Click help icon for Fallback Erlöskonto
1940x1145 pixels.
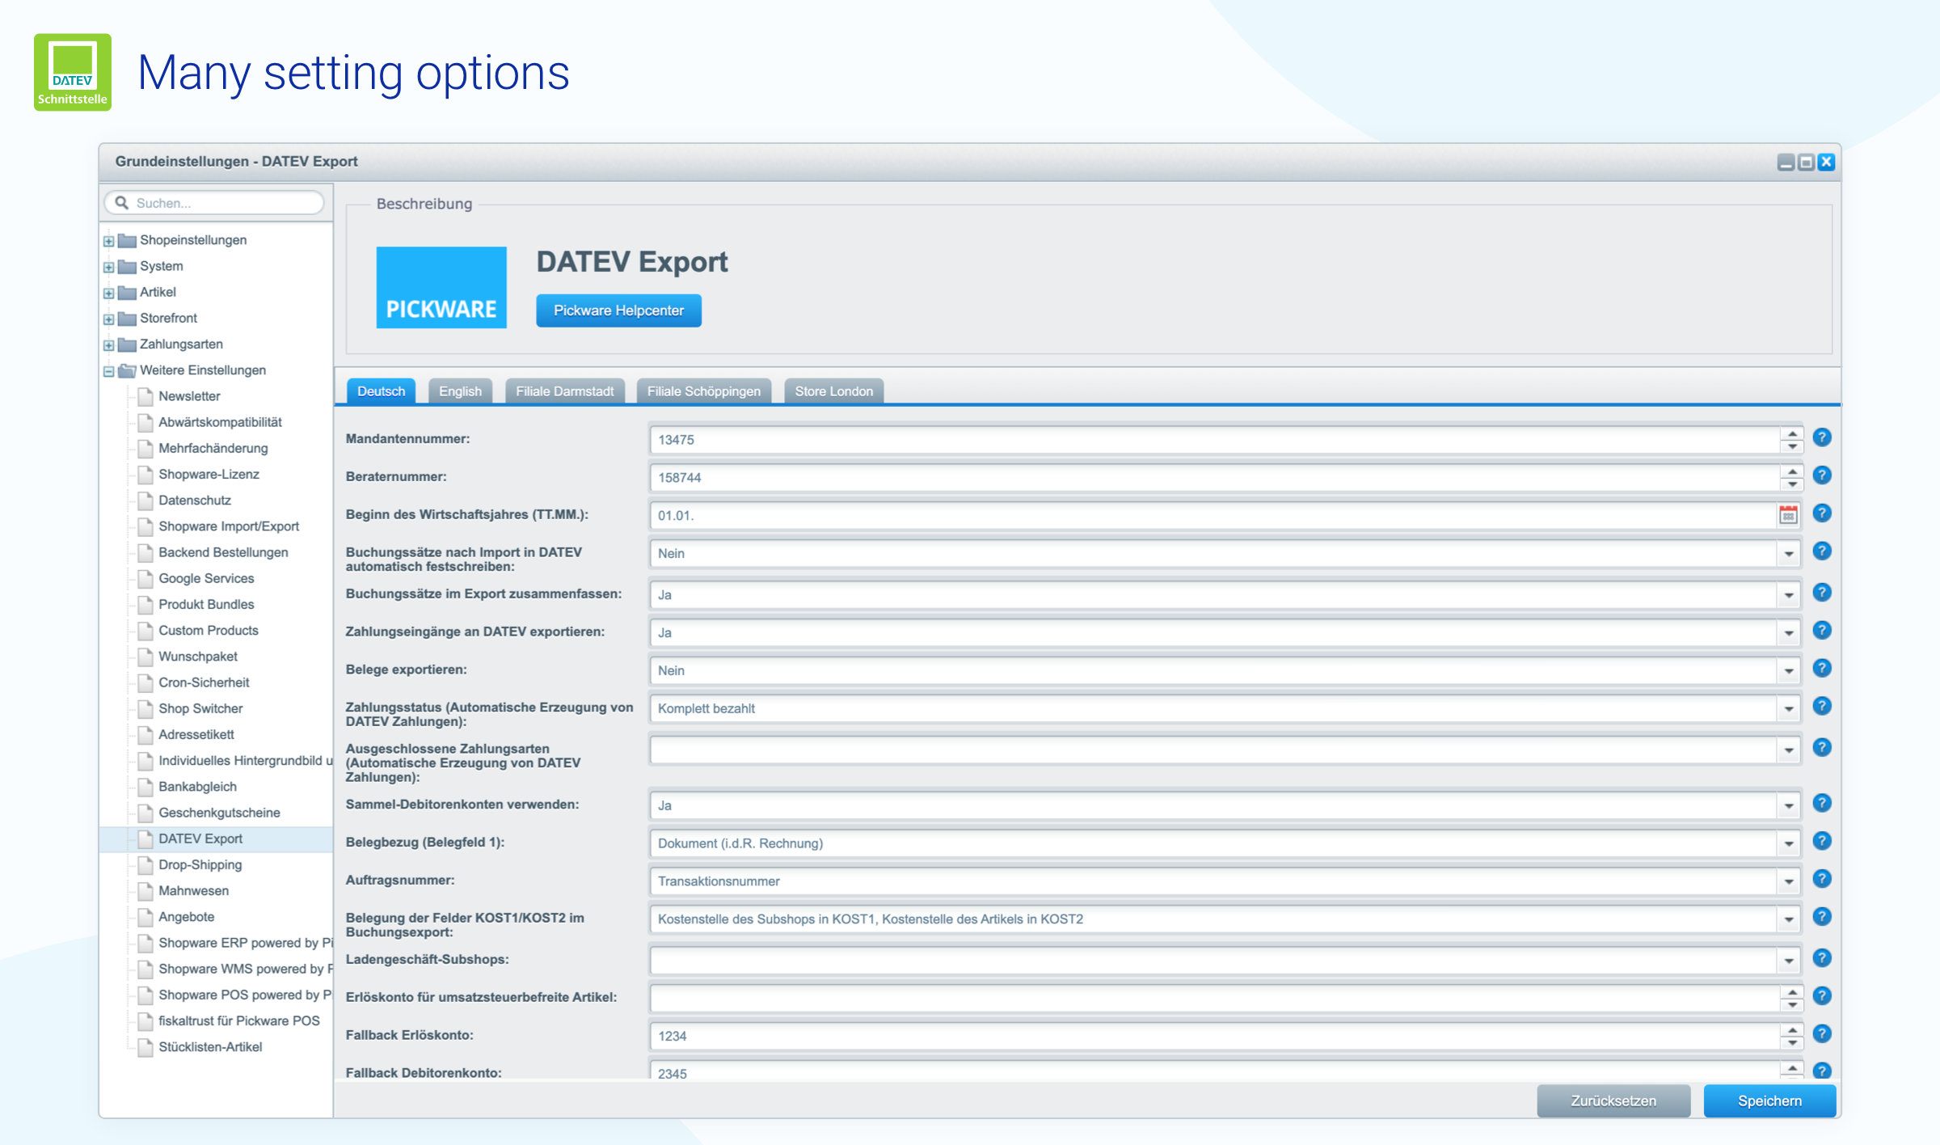tap(1821, 1035)
